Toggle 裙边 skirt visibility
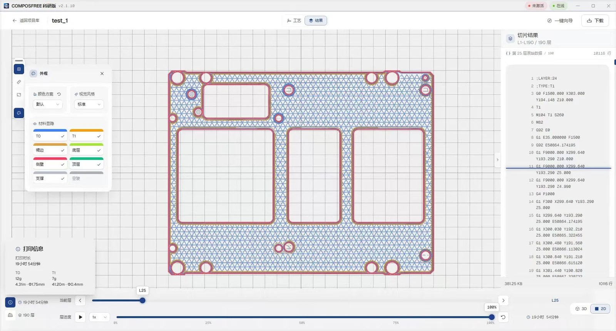Viewport: 616px width, 331px height. [50, 150]
